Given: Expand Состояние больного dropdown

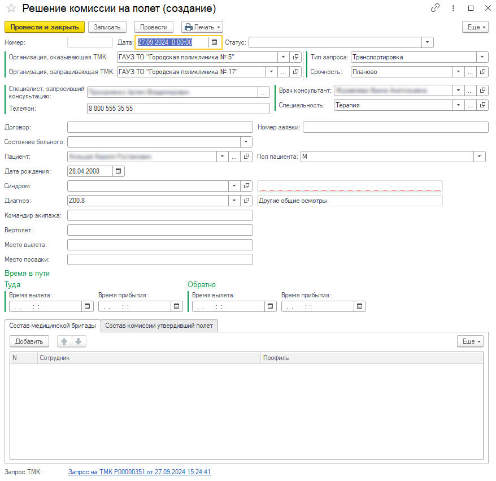Looking at the screenshot, I should tap(247, 142).
